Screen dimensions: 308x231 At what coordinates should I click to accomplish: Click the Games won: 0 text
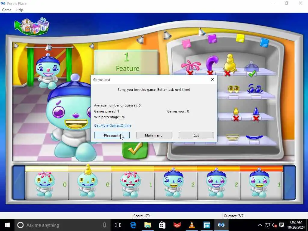(x=178, y=111)
